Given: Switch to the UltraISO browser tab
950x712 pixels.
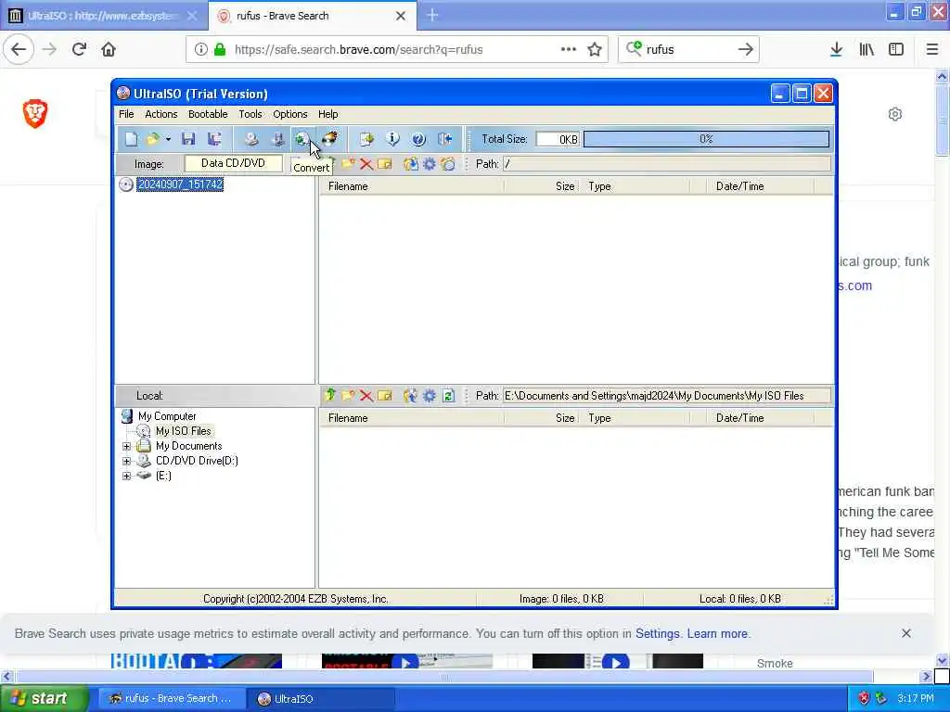Looking at the screenshot, I should pyautogui.click(x=103, y=16).
